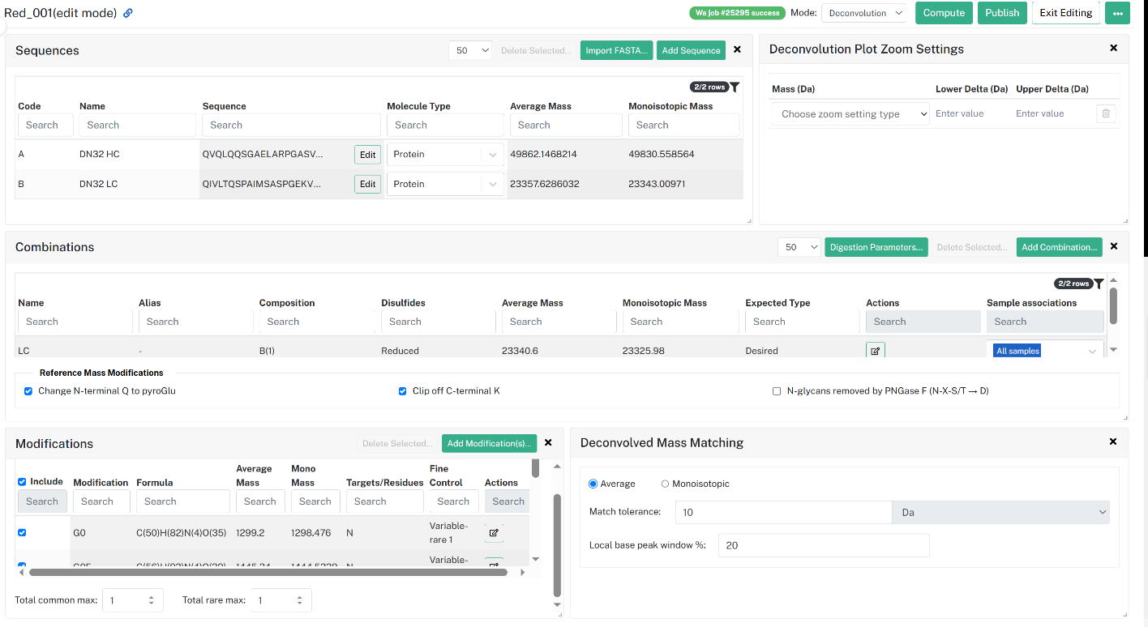Close the Deconvolved Mass Matching panel
This screenshot has height=627, width=1148.
click(1114, 441)
